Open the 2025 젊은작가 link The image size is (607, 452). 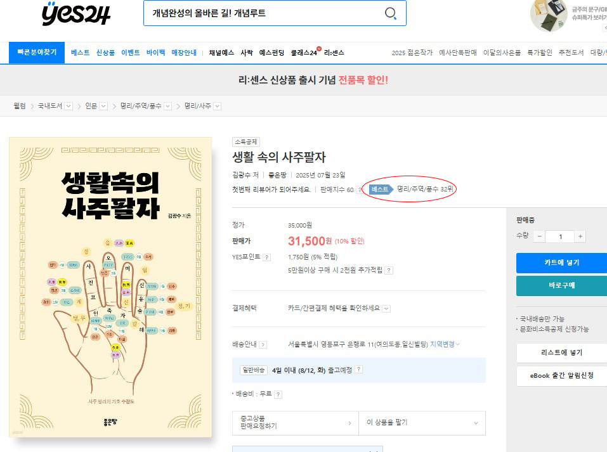pos(412,53)
